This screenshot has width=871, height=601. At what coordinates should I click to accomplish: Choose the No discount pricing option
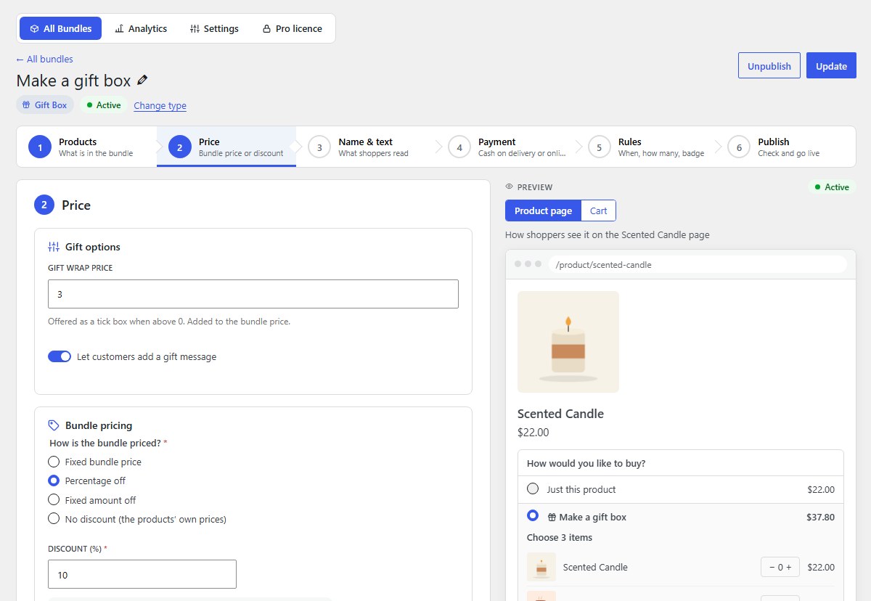[x=54, y=519]
